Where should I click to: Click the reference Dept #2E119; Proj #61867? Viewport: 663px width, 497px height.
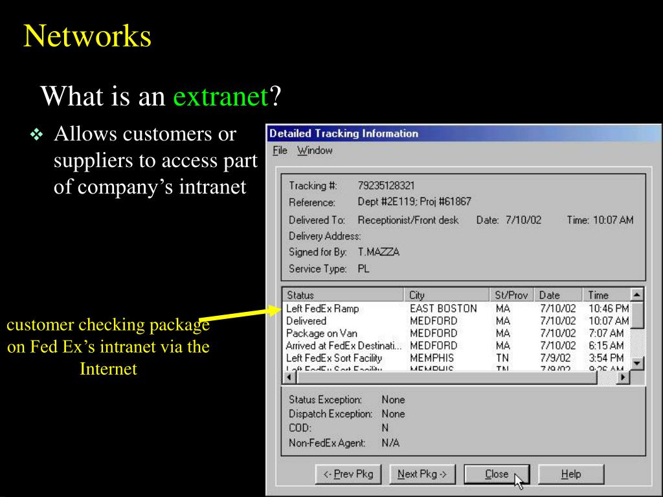tap(414, 202)
